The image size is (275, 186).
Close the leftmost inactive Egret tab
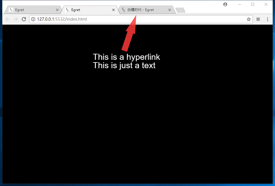click(x=57, y=10)
